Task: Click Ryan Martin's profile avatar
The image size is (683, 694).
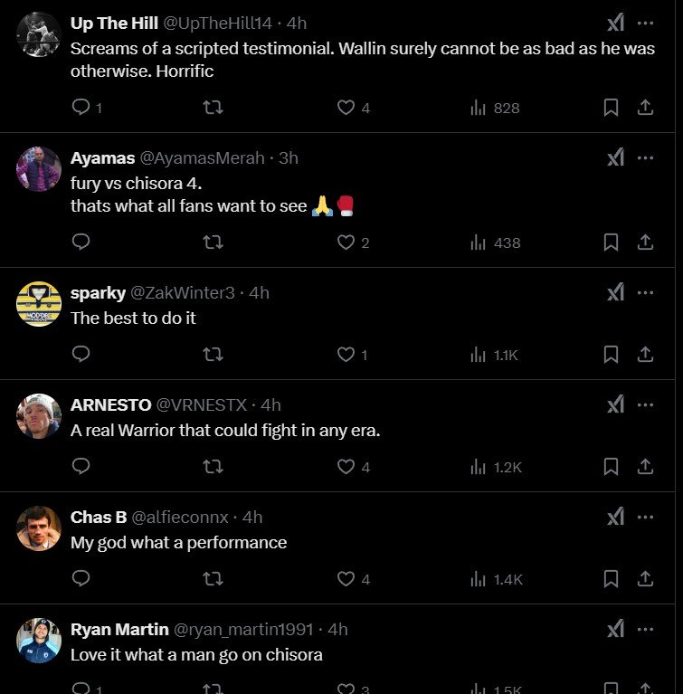Action: (39, 641)
